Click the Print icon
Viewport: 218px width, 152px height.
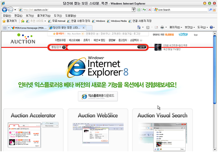162,27
